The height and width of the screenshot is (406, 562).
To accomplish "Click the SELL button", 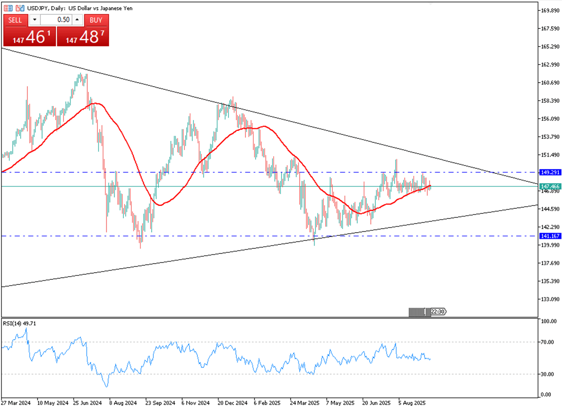I will coord(15,20).
